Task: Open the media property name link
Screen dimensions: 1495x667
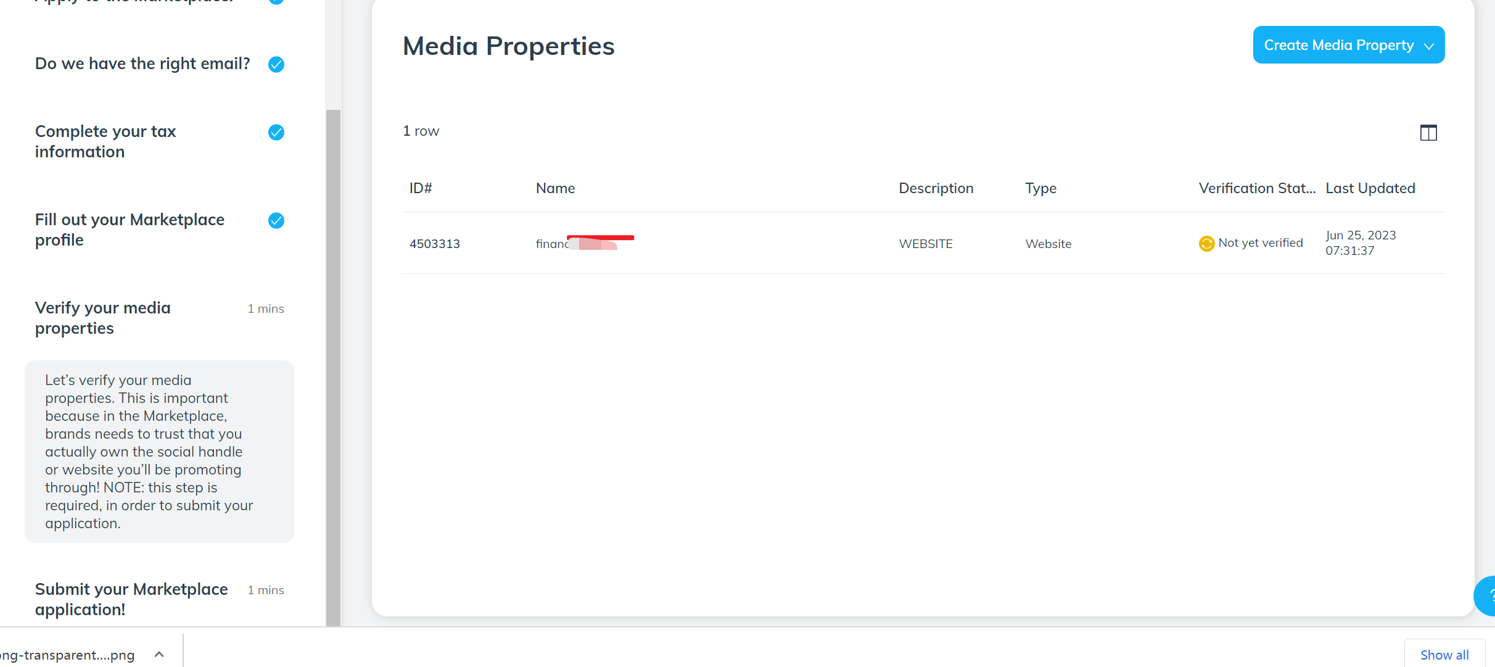Action: point(552,244)
